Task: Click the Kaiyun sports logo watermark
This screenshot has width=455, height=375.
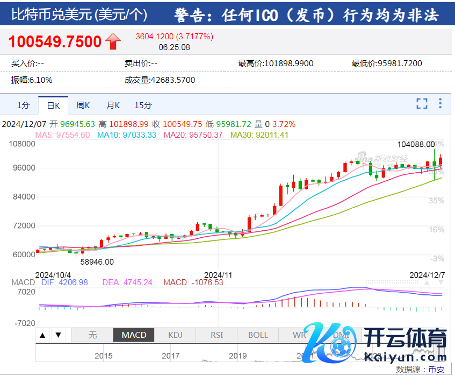Action: coord(376,342)
